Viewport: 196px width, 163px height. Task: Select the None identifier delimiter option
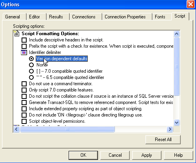(31, 65)
